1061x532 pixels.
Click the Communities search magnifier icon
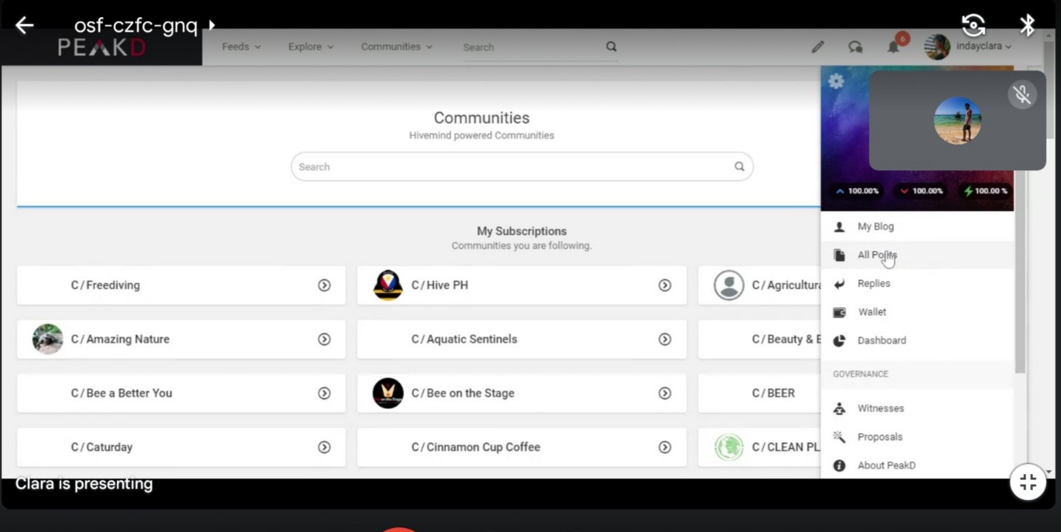[739, 166]
